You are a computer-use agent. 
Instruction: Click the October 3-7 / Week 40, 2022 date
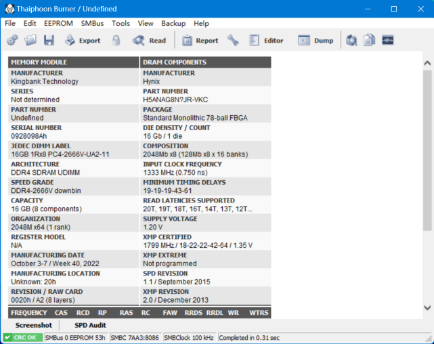tap(55, 263)
